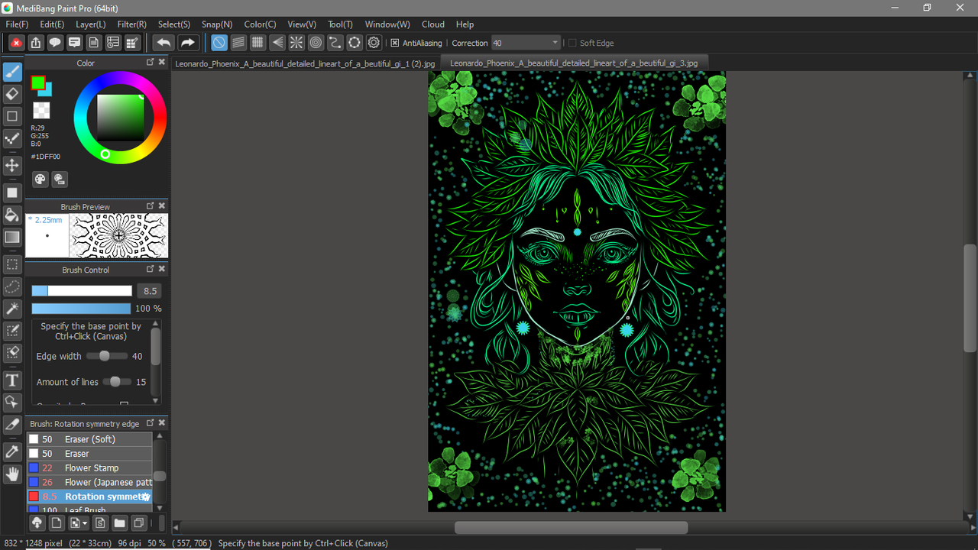This screenshot has width=978, height=550.
Task: Click the share/export icon in toolbar
Action: coord(36,43)
